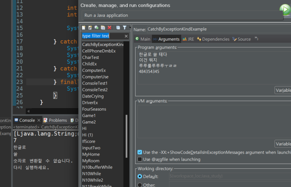Click Variables button for VM arguments
This screenshot has width=291, height=187.
pos(283,144)
